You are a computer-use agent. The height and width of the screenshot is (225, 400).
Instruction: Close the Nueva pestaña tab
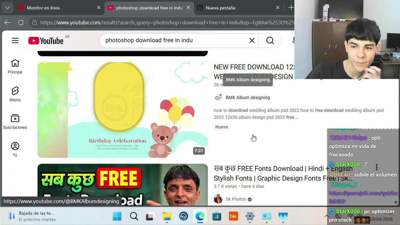coord(277,8)
